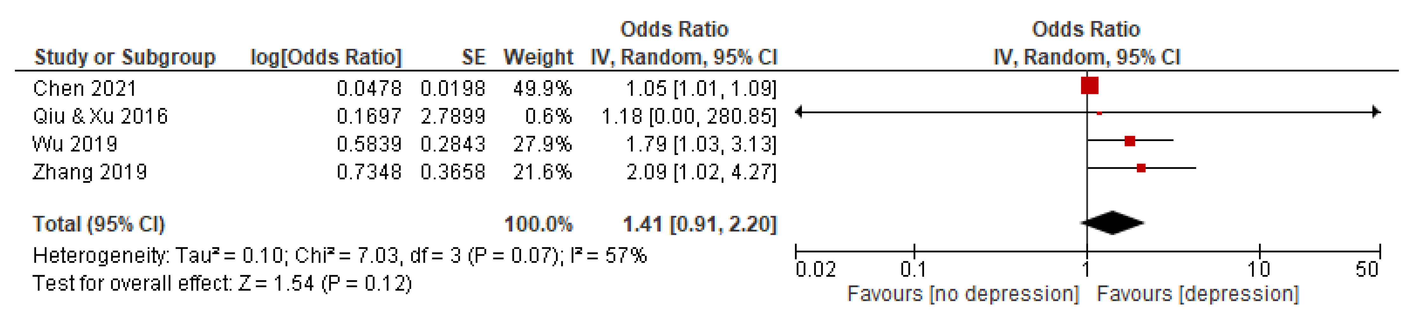Select the red square marker for Zhang 2019
Screen dimensions: 1409x317
[1141, 168]
